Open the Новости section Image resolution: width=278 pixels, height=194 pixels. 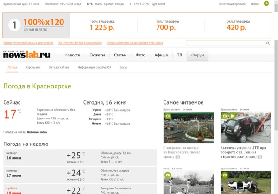tap(72, 55)
